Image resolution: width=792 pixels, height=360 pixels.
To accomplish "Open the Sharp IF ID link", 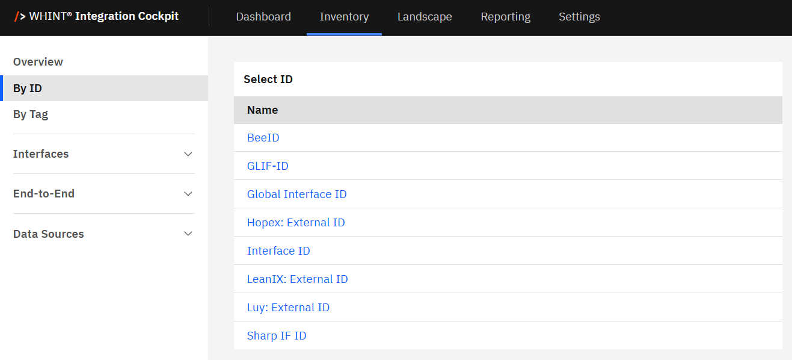I will (x=277, y=336).
